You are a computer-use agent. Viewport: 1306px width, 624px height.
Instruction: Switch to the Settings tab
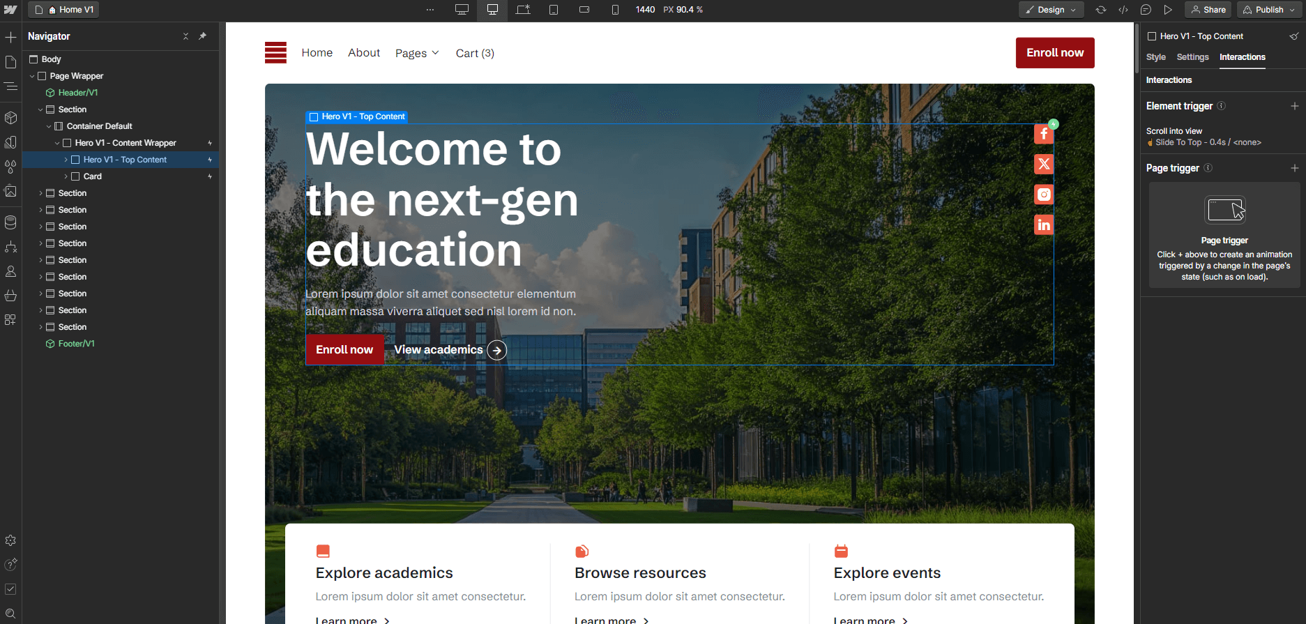[x=1192, y=57]
